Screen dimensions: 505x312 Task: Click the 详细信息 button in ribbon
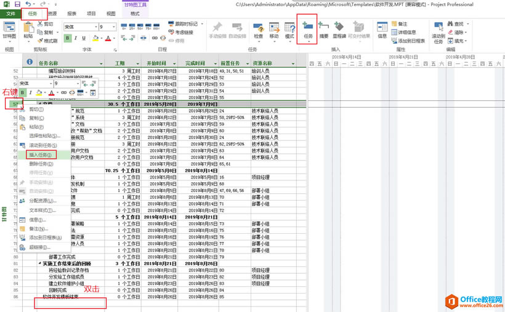(403, 32)
